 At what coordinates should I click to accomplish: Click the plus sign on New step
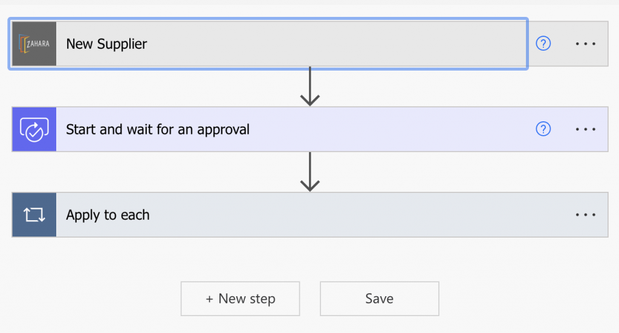[x=209, y=299]
